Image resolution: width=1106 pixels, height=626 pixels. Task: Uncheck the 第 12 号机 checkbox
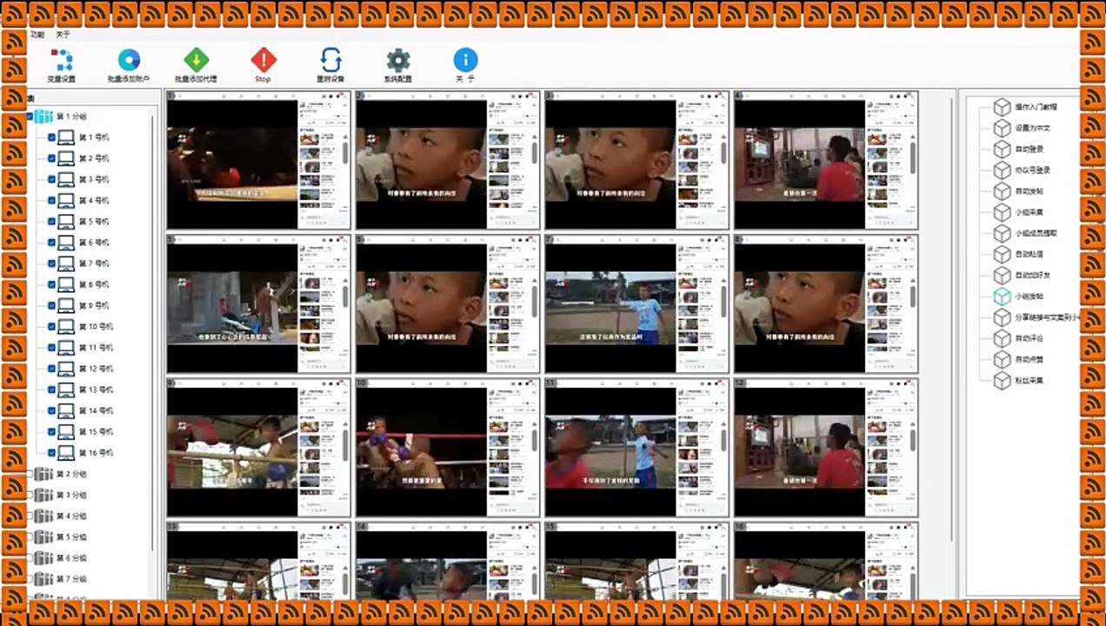coord(51,369)
